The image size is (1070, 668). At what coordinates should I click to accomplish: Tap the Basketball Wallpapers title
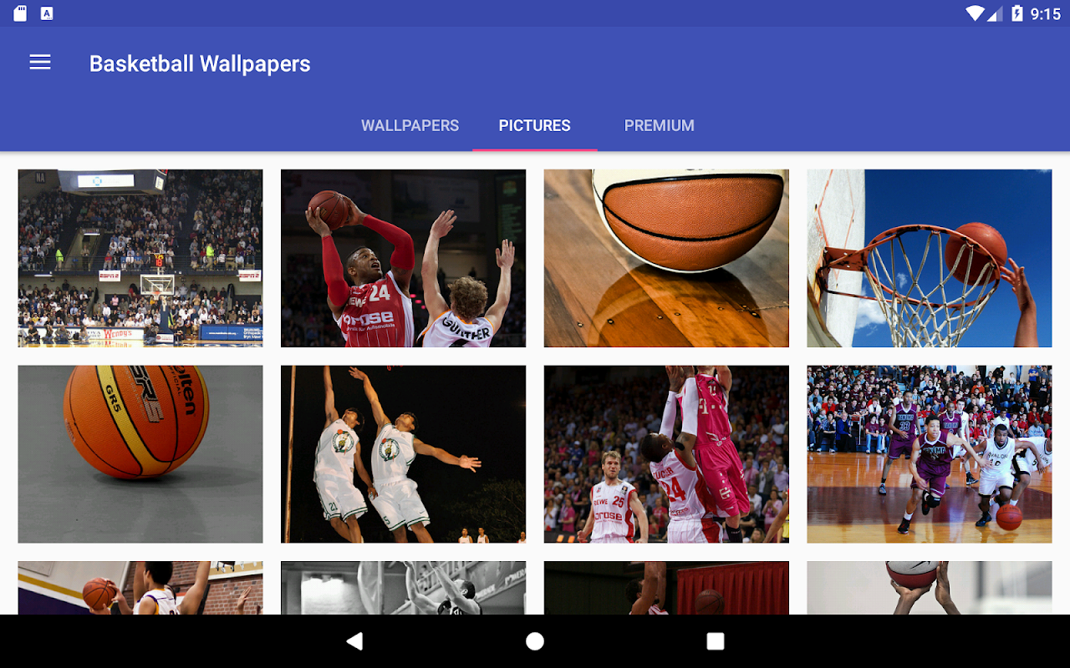click(x=200, y=63)
